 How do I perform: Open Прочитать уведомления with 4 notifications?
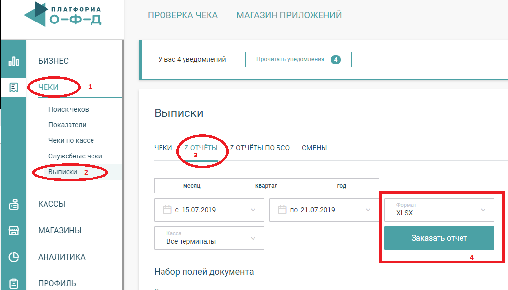(299, 59)
